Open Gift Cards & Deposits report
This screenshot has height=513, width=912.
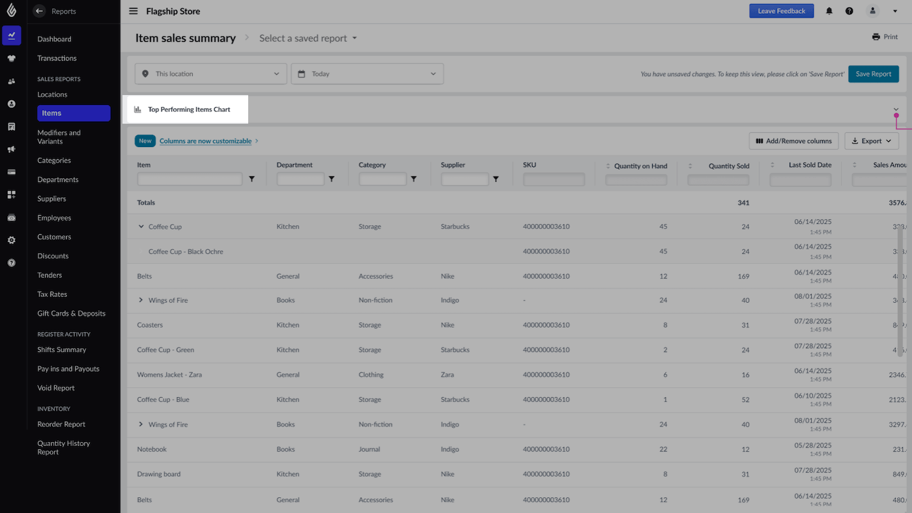71,313
